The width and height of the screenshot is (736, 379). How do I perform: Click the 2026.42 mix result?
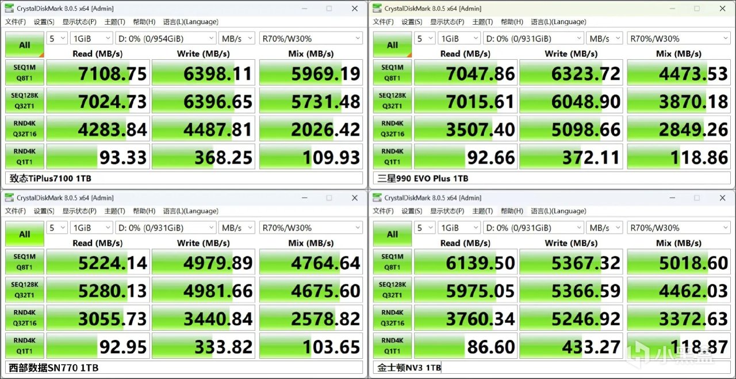[311, 128]
